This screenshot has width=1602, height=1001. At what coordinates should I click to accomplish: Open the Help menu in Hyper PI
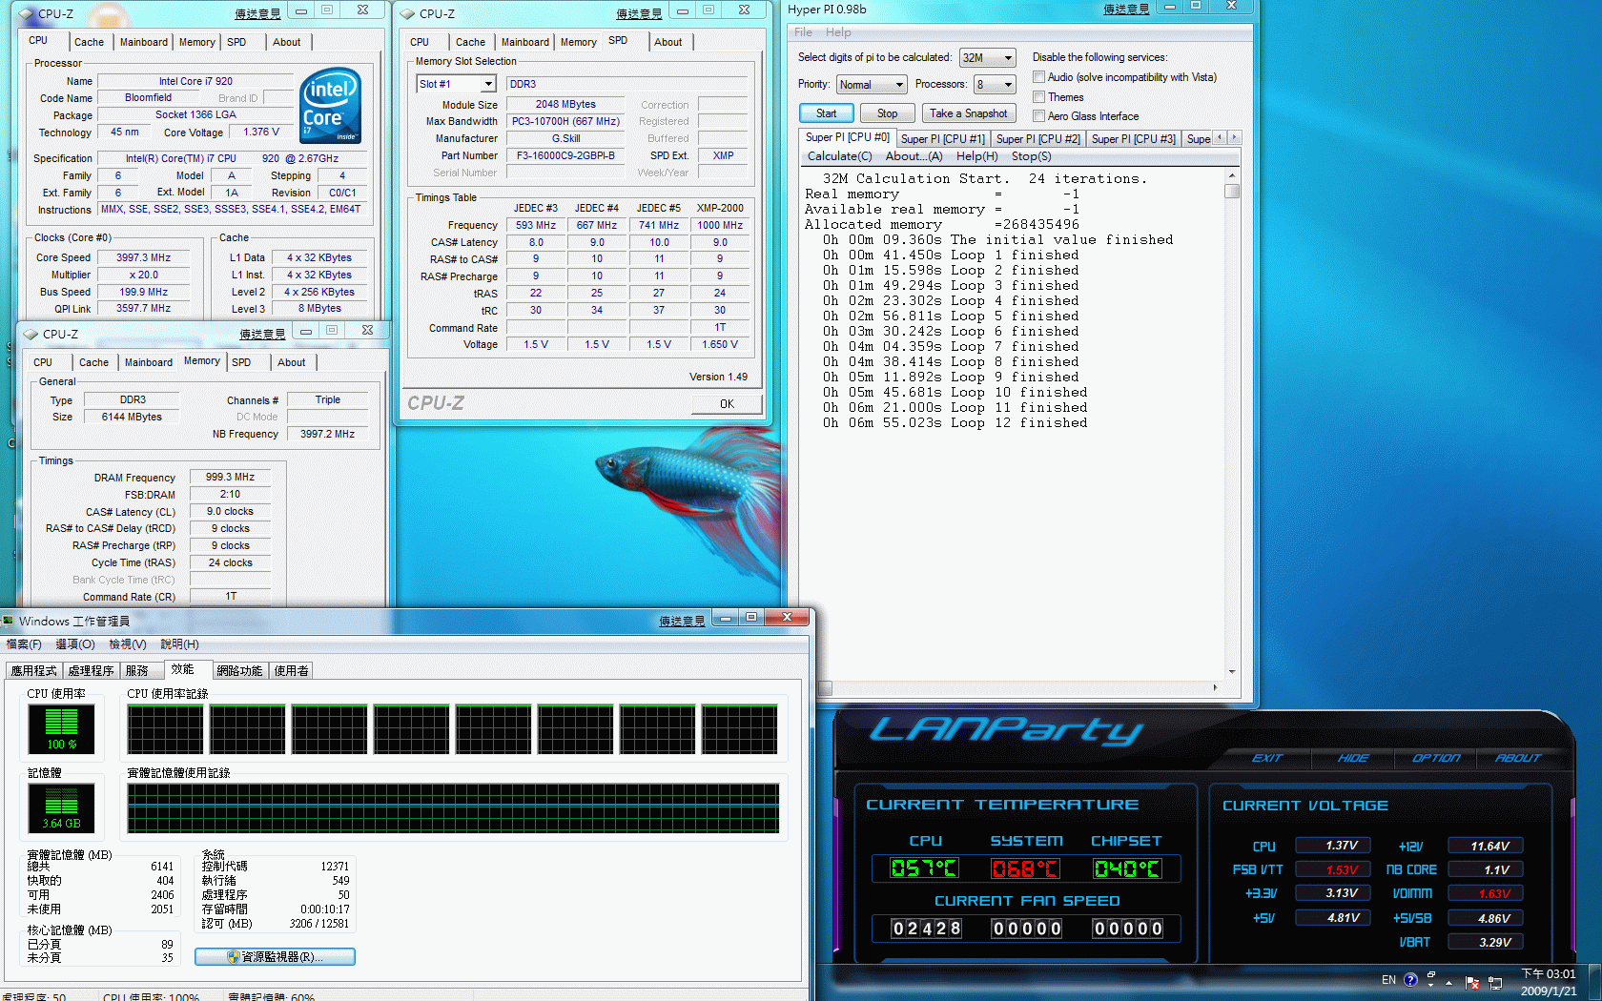click(838, 32)
